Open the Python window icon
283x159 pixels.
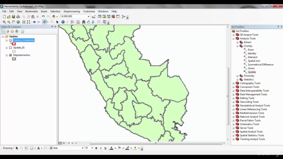[118, 17]
